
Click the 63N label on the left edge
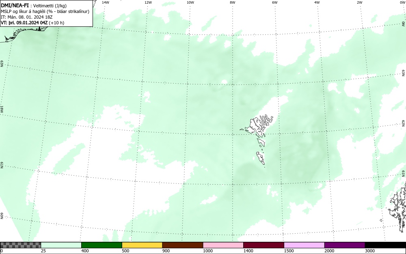(x=2, y=64)
